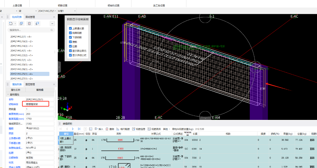The height and width of the screenshot is (168, 317).
Task: Close the 属性列表 panel
Action: pos(54,84)
